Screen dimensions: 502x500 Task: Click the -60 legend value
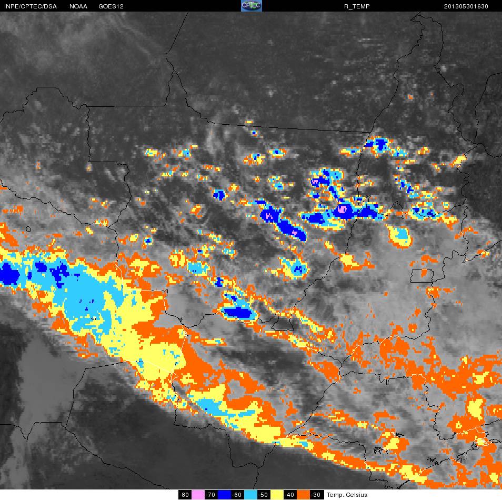[x=237, y=495]
